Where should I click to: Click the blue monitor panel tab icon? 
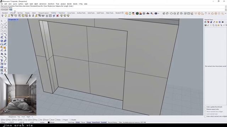click(x=220, y=22)
